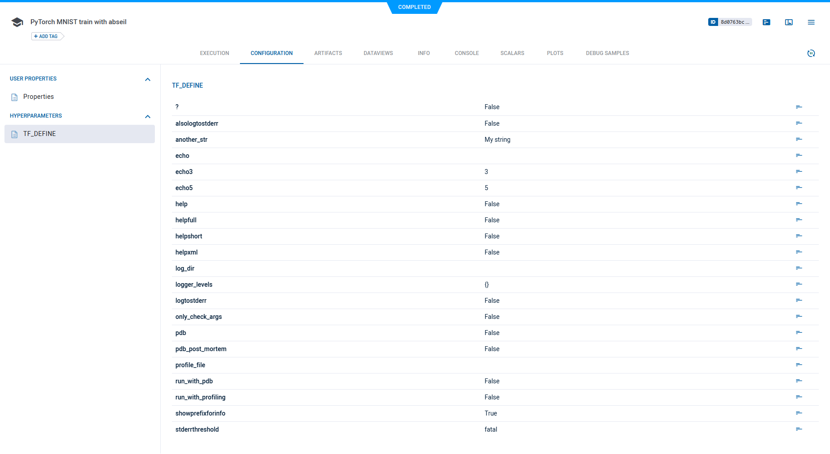Click the document icon beside TF_DEFINE

[x=14, y=134]
